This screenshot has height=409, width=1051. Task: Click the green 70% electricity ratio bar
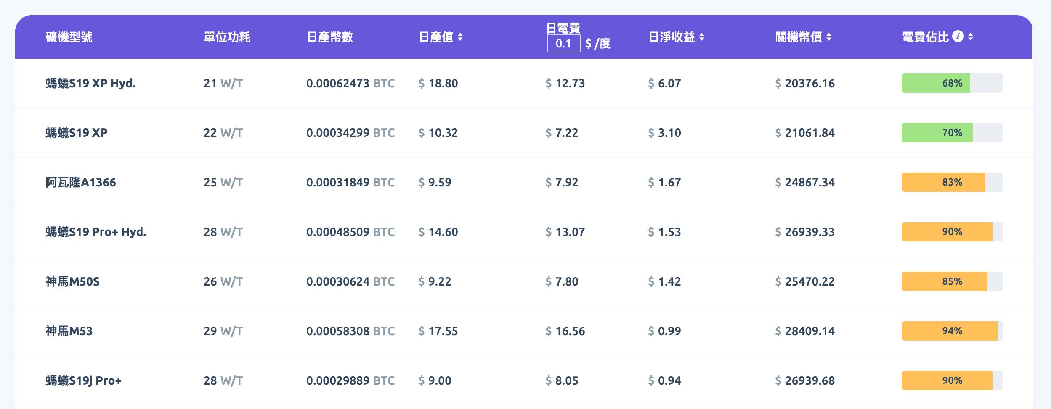pos(952,133)
